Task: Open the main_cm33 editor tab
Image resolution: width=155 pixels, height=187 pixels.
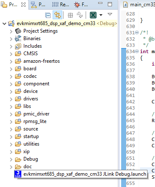Action: [x=139, y=5]
